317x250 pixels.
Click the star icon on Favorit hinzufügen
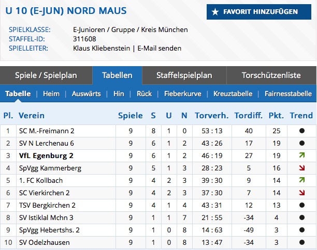click(x=215, y=12)
